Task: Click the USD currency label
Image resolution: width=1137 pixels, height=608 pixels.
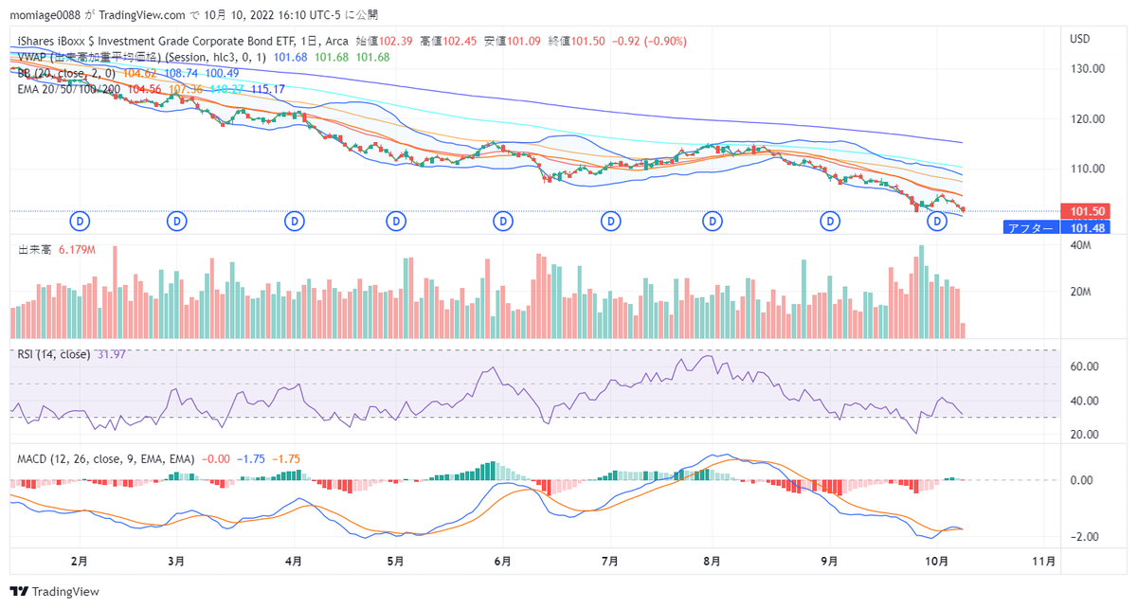Action: pos(1080,39)
